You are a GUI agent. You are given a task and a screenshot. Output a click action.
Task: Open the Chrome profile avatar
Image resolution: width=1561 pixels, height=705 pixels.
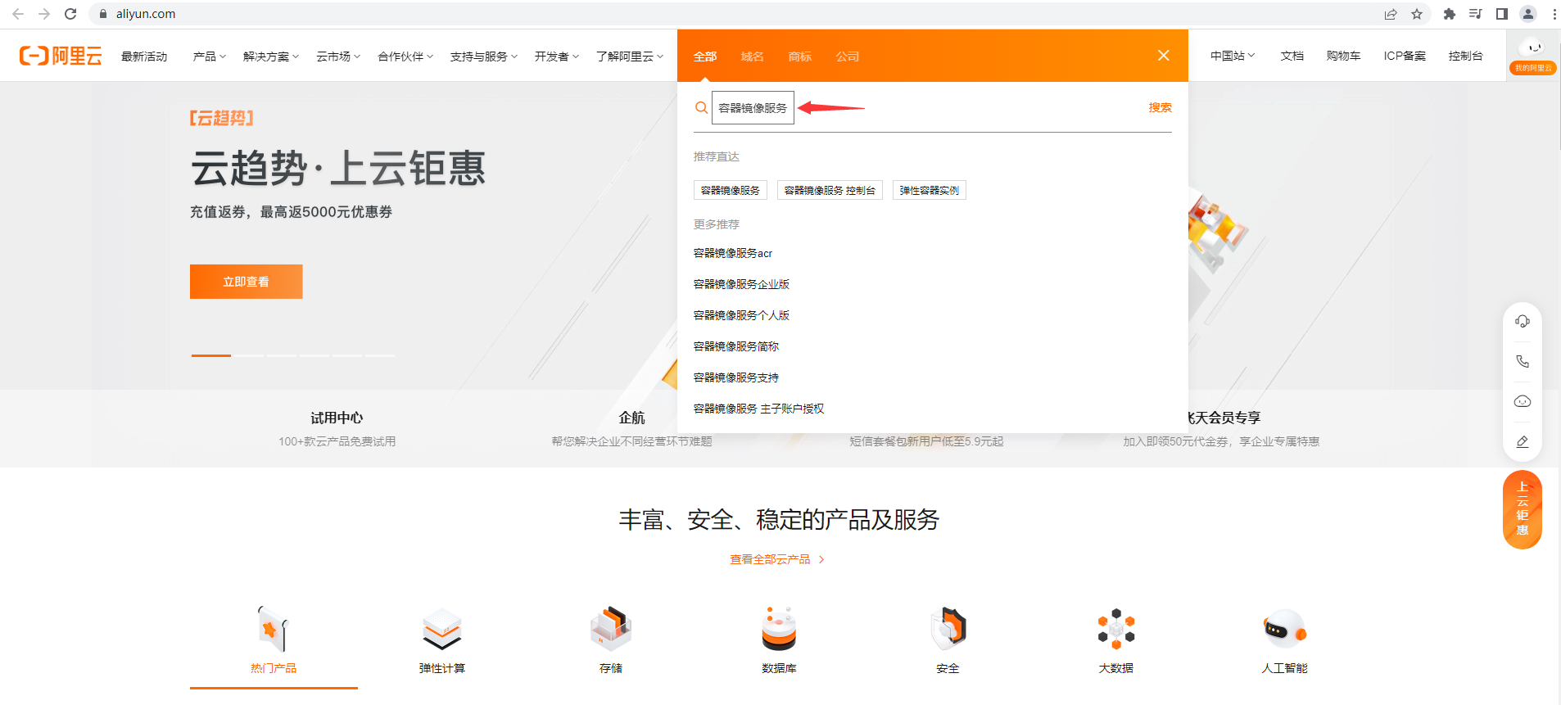[1528, 14]
